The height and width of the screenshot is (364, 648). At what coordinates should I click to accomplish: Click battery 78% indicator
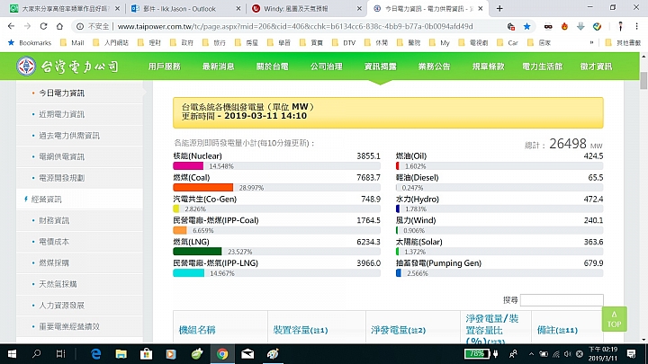click(476, 354)
